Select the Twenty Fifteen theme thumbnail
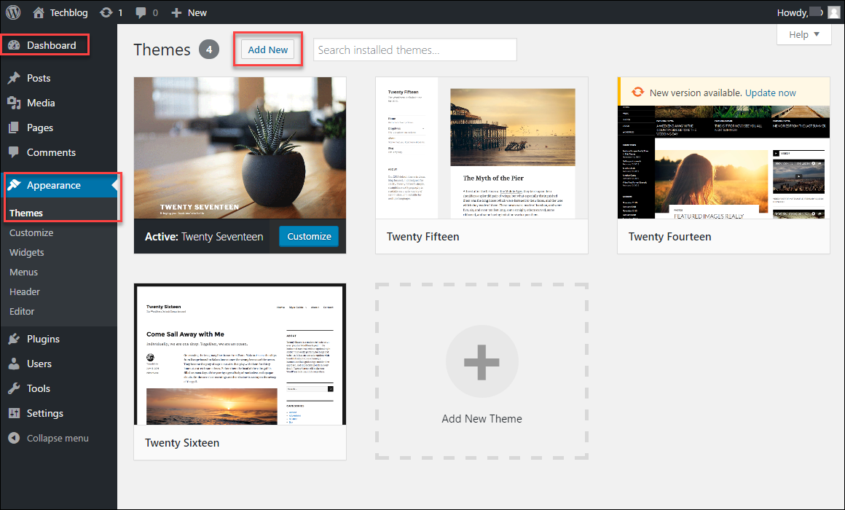Image resolution: width=845 pixels, height=510 pixels. [x=482, y=148]
